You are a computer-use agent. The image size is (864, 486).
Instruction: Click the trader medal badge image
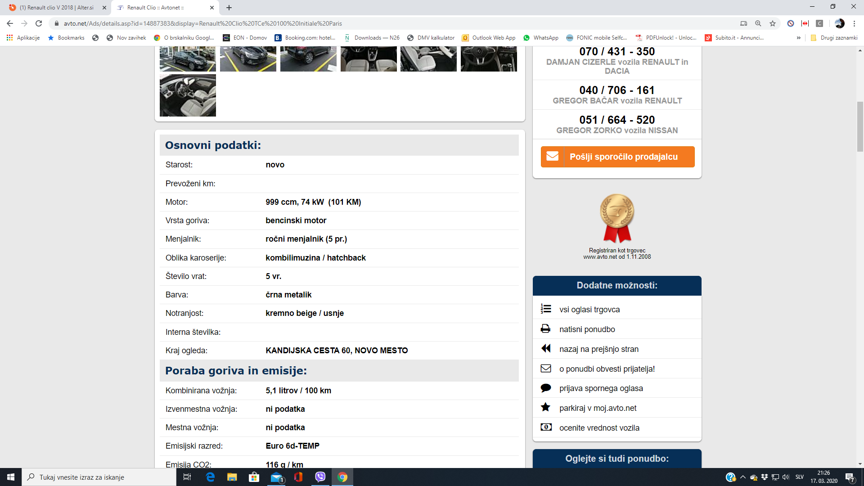point(617,219)
